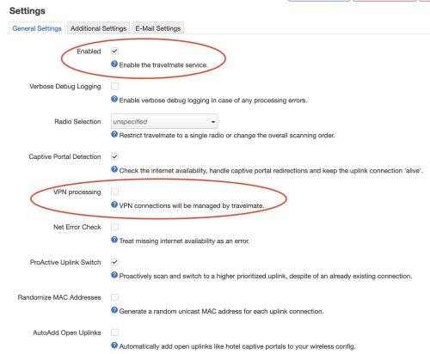Click help icon next to VPN connections description
The height and width of the screenshot is (354, 430).
click(x=114, y=204)
